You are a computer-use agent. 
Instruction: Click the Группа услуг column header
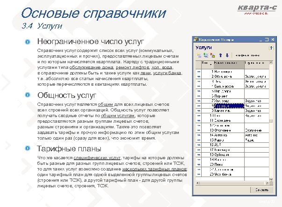[257, 65]
